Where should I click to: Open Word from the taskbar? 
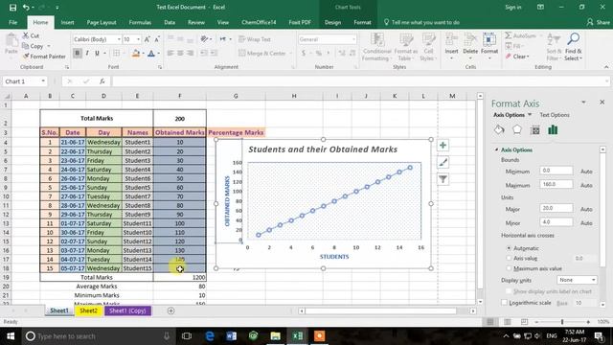tap(232, 336)
